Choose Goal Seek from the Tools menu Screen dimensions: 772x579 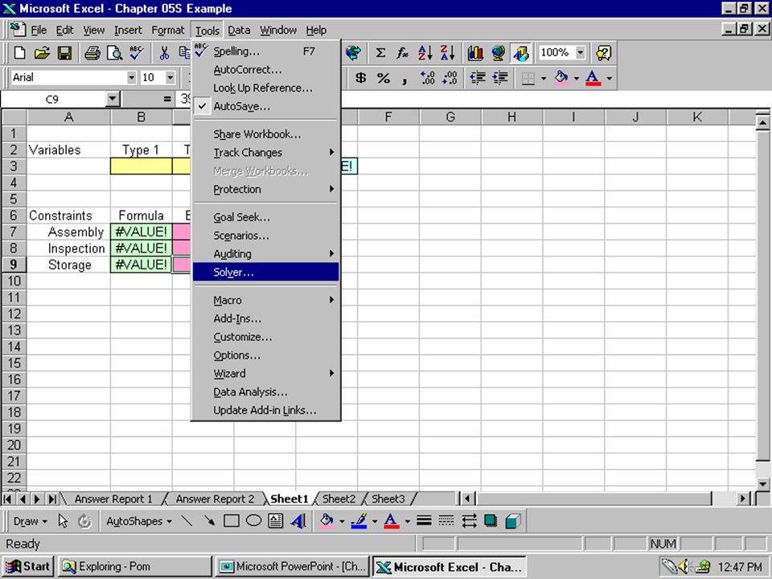266,217
